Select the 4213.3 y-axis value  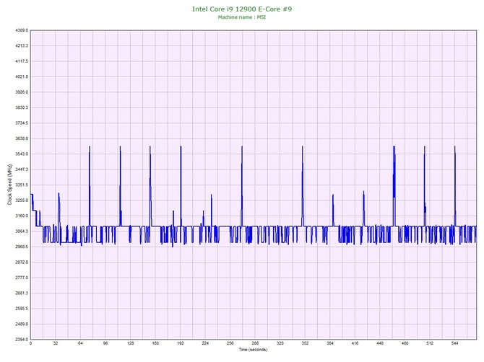point(22,46)
